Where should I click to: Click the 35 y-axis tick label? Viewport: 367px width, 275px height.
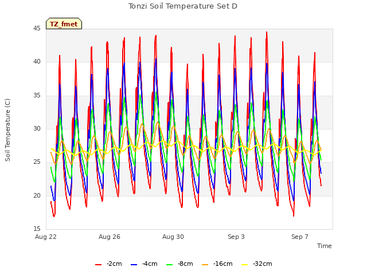click(37, 96)
